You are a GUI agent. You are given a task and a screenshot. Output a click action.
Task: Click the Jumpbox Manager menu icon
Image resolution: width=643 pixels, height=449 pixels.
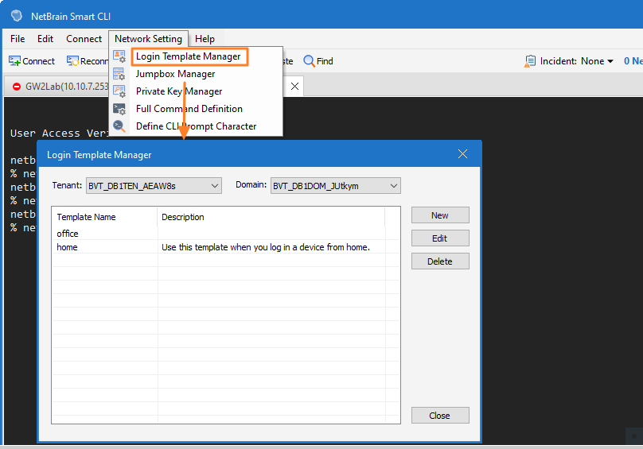click(119, 74)
